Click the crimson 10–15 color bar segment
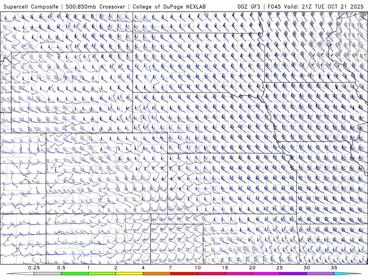The width and height of the screenshot is (368, 276). point(211,274)
